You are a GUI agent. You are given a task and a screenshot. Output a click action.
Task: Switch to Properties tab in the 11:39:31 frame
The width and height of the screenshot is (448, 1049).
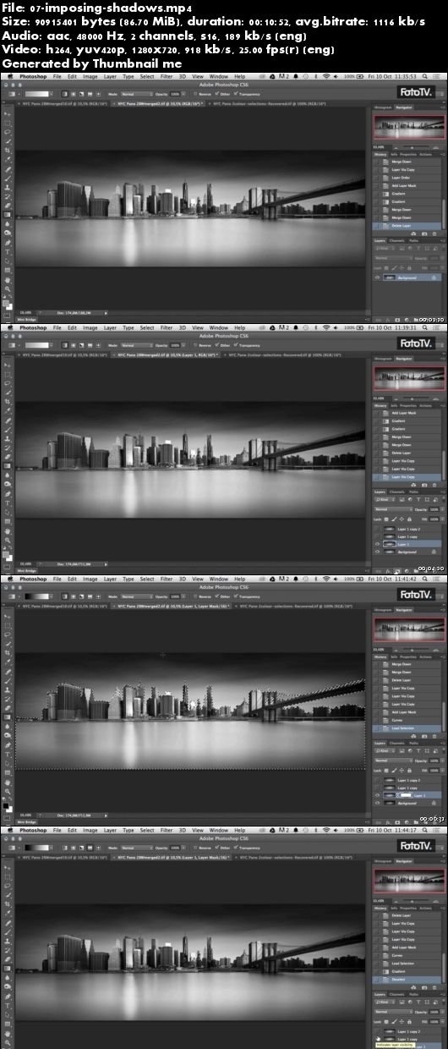[408, 406]
